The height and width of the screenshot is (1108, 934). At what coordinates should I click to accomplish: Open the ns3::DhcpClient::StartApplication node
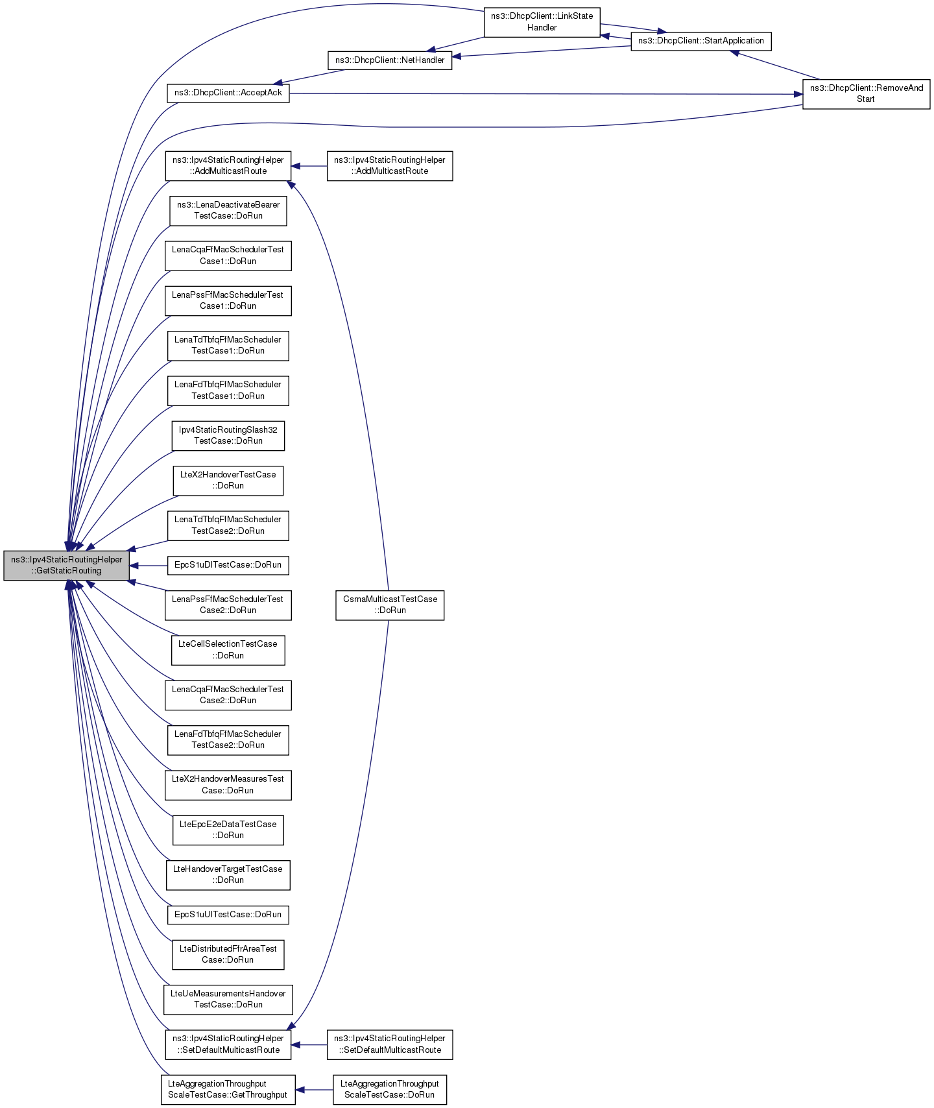(x=700, y=41)
